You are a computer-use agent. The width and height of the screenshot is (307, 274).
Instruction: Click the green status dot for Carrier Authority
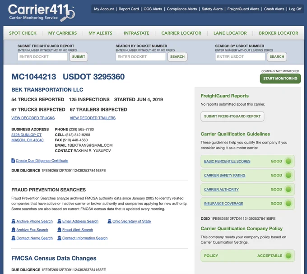(288, 190)
